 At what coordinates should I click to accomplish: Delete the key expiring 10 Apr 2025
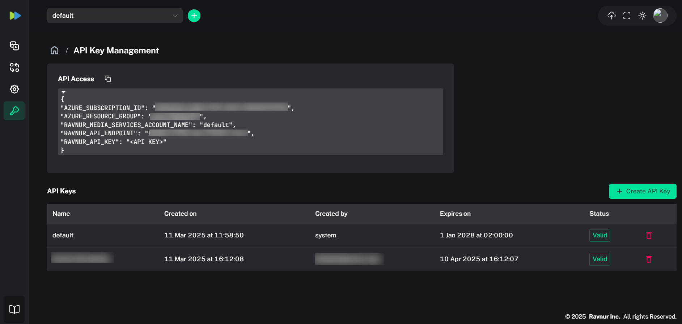(x=649, y=259)
